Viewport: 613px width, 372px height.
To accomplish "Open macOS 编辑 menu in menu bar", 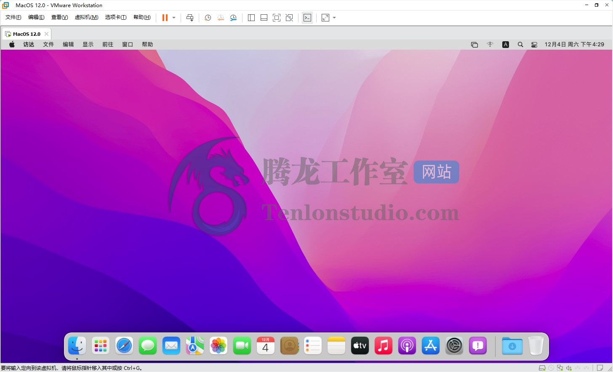I will point(68,44).
